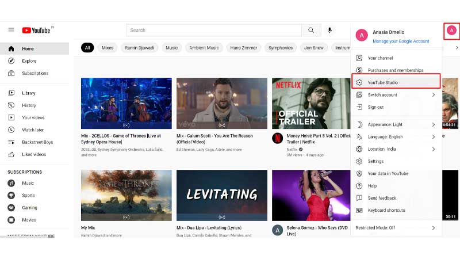Open Your data in YouTube
460x259 pixels.
(x=396, y=174)
